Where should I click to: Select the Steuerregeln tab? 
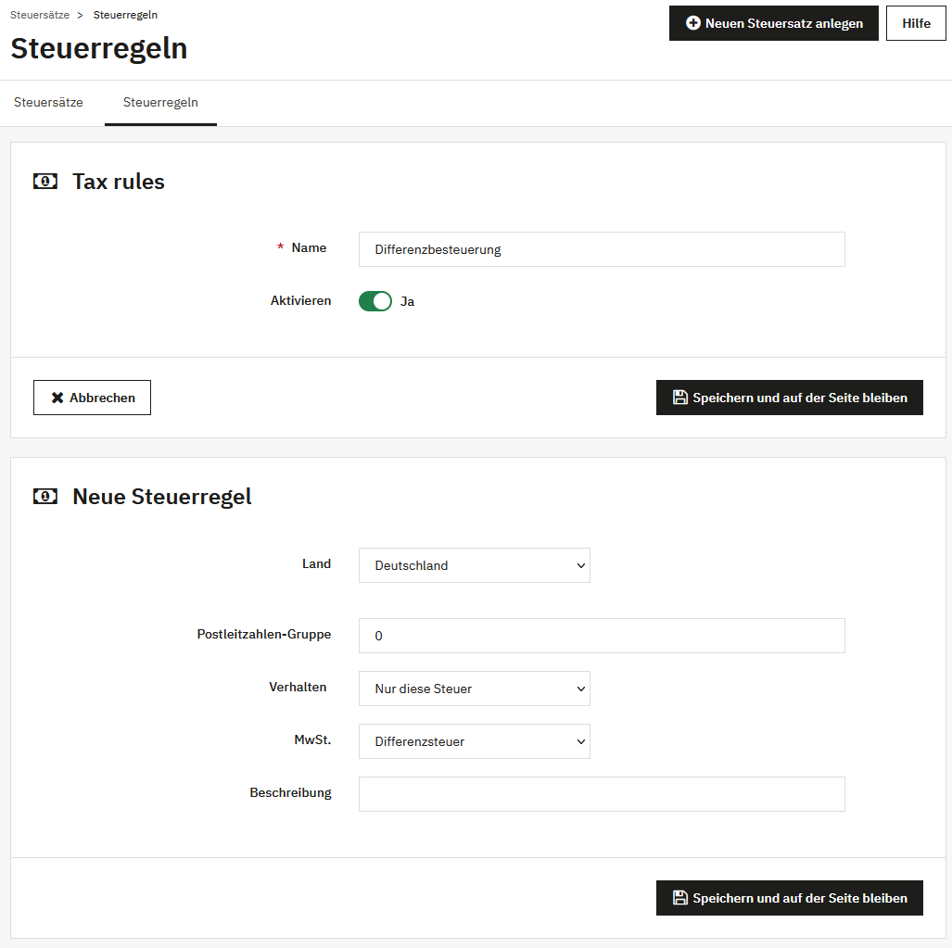(x=160, y=103)
